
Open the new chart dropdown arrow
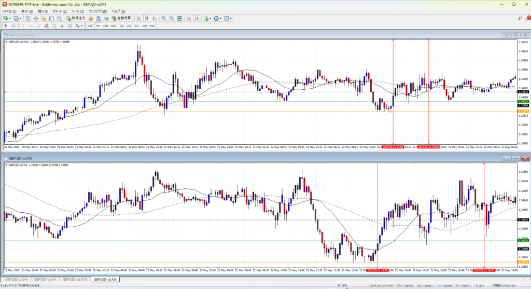pos(10,18)
